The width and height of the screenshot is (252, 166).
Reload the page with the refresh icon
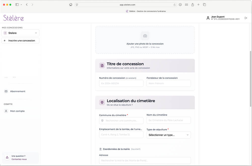(x=175, y=5)
